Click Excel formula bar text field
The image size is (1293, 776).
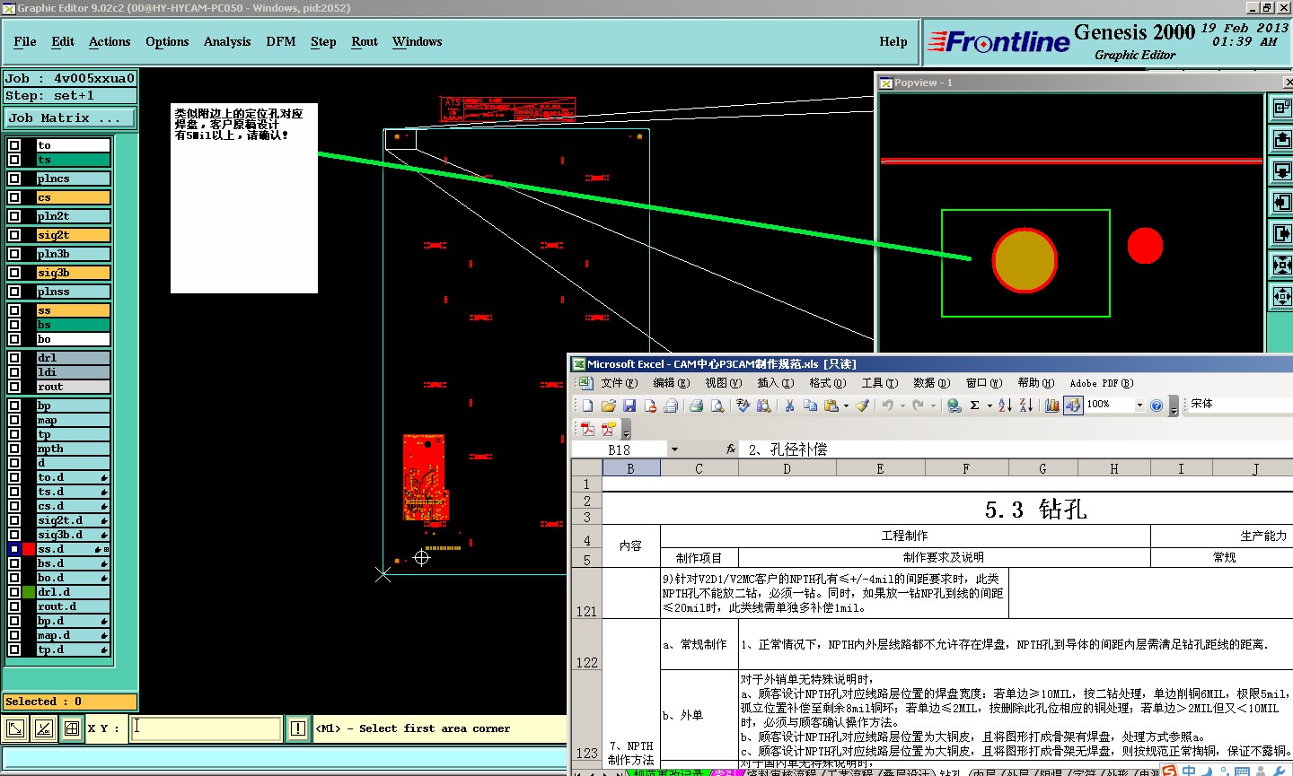[x=1017, y=449]
